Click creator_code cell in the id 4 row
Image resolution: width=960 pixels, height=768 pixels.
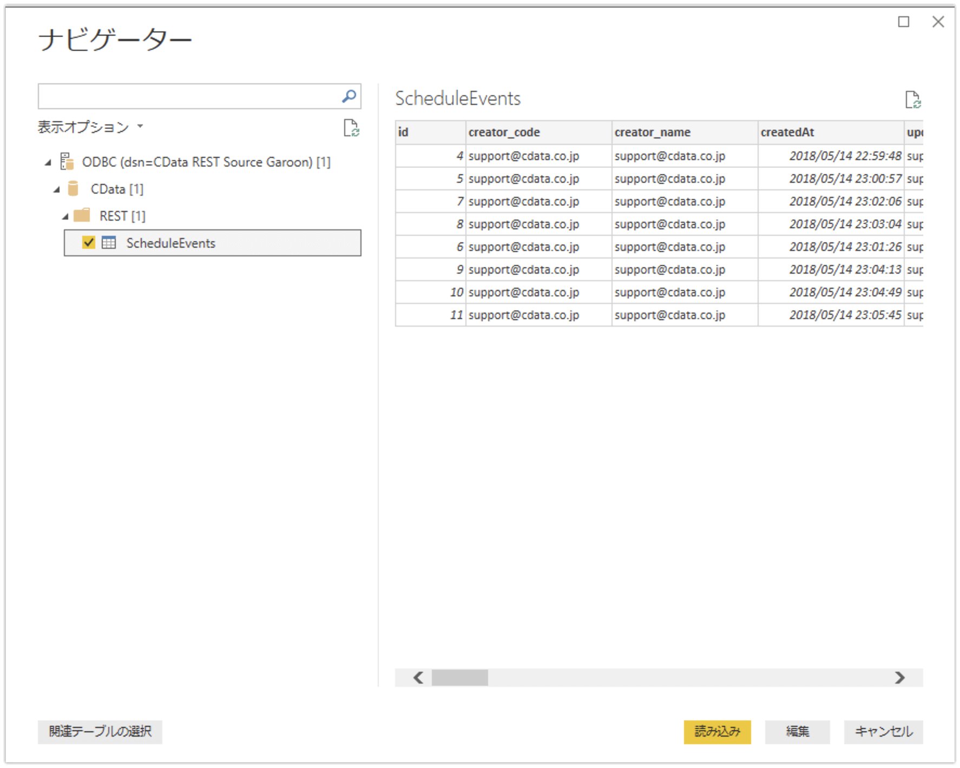point(539,156)
